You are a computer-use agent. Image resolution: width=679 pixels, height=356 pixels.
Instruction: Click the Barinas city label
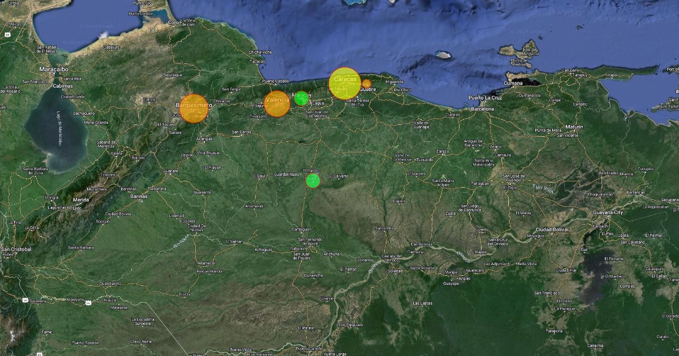pos(139,196)
